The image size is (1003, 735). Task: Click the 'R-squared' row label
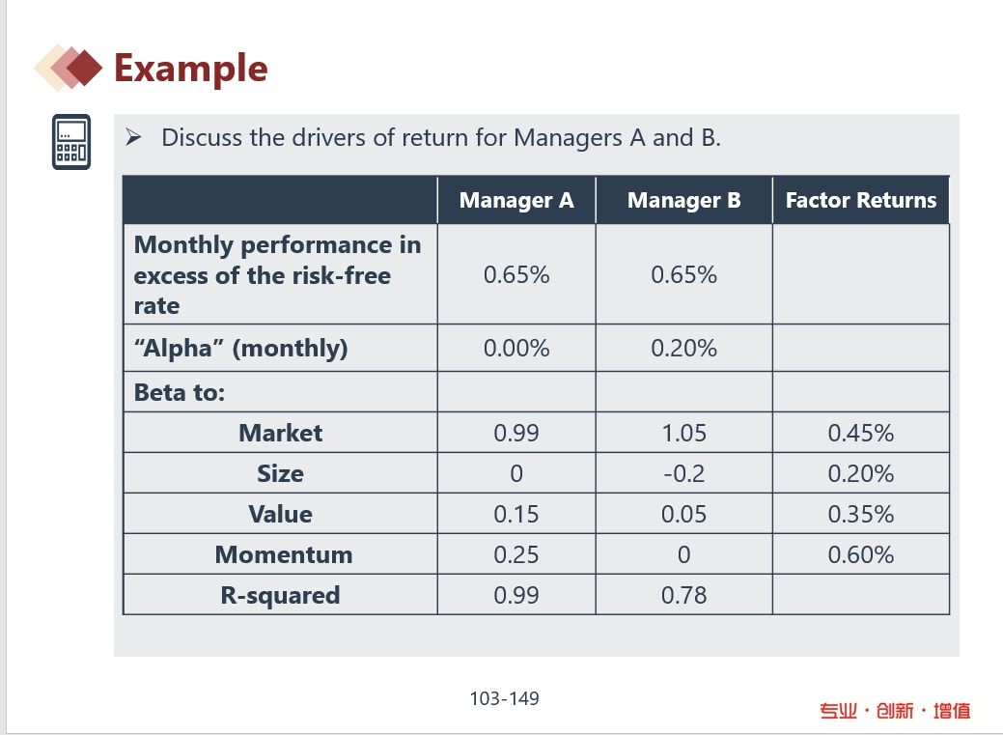[281, 595]
